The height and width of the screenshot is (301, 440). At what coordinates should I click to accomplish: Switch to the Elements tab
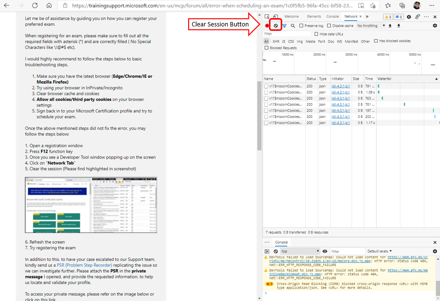pos(314,17)
